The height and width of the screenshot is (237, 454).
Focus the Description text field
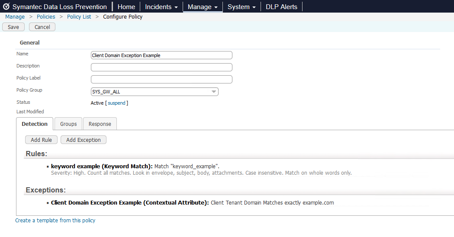[161, 67]
